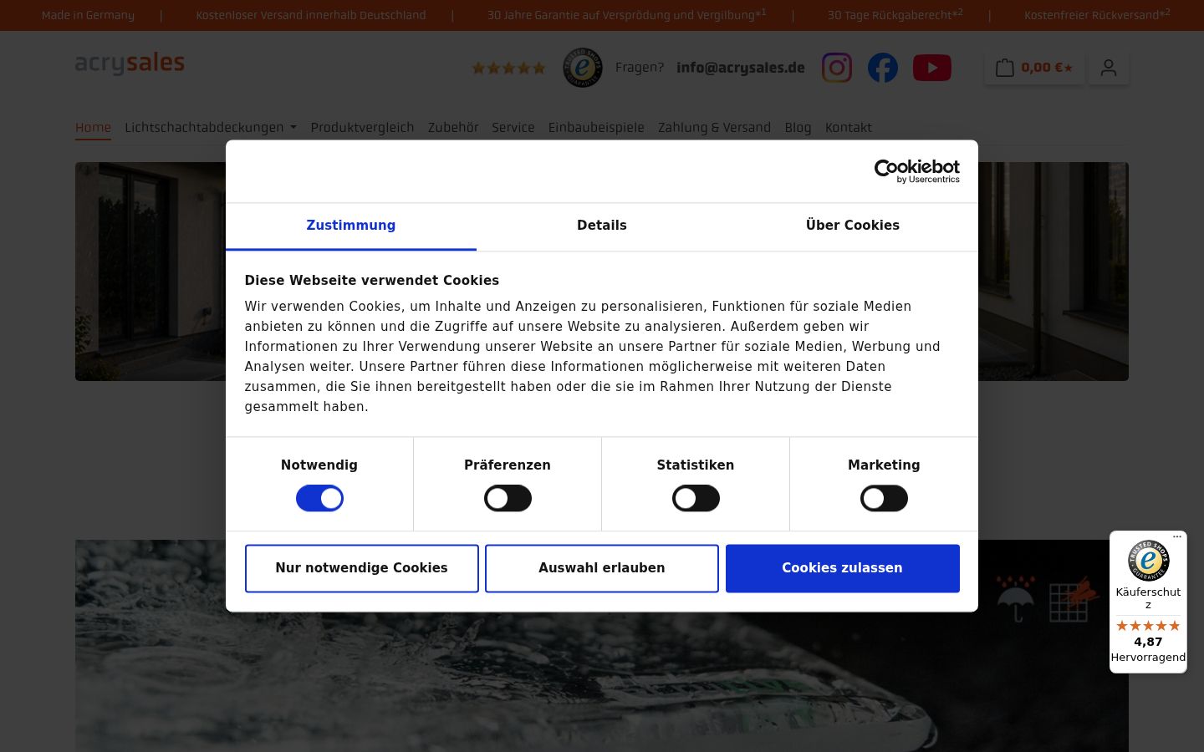Click the 30 Jahre Garantie banner text

pos(626,15)
